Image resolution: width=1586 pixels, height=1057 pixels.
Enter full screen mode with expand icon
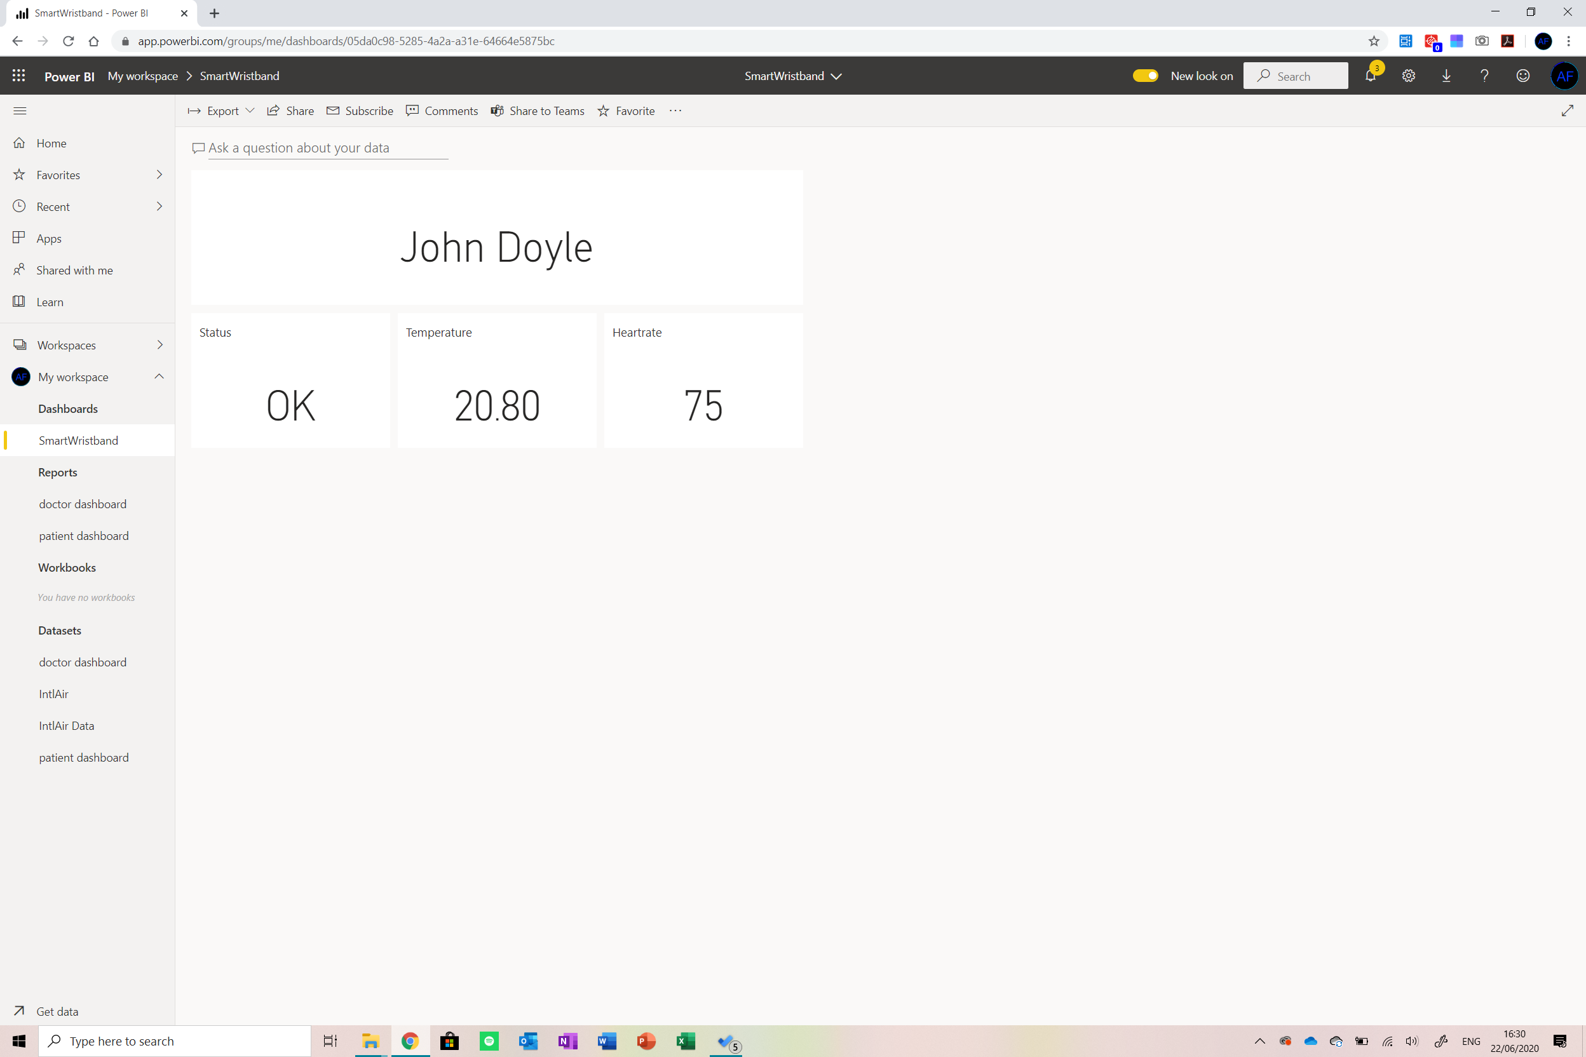1566,111
